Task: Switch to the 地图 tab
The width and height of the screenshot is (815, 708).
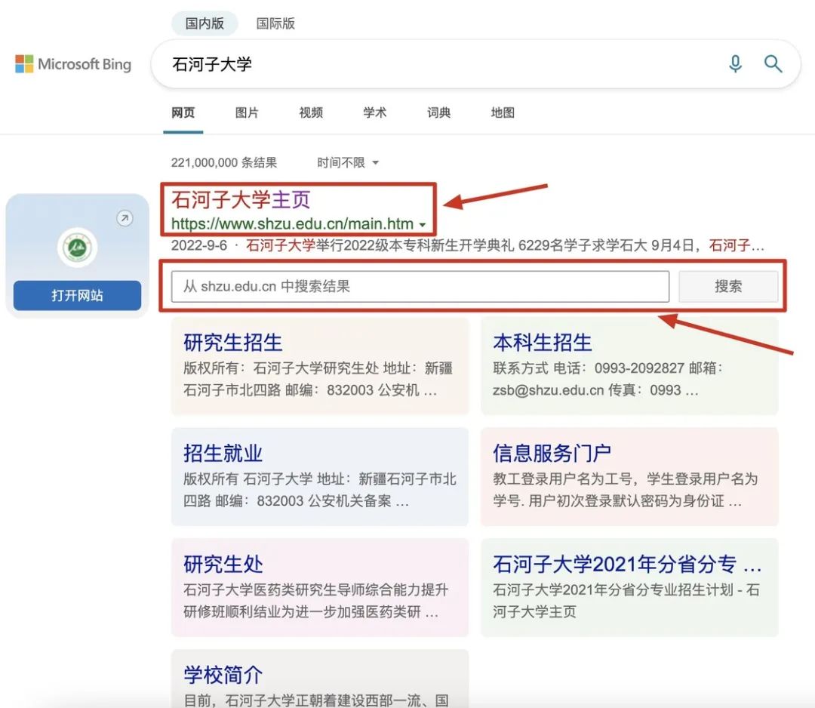Action: [503, 112]
